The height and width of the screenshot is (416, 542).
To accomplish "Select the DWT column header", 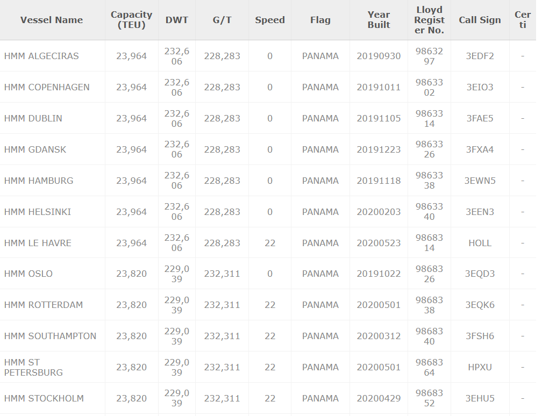I will 177,20.
